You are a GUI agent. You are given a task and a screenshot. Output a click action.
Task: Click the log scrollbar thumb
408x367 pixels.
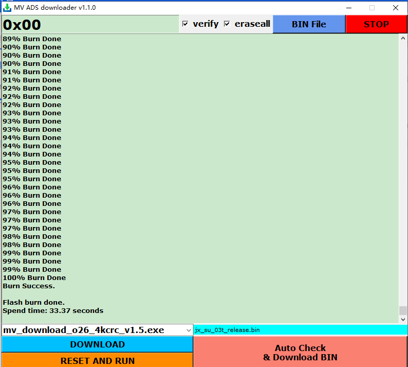(x=403, y=310)
